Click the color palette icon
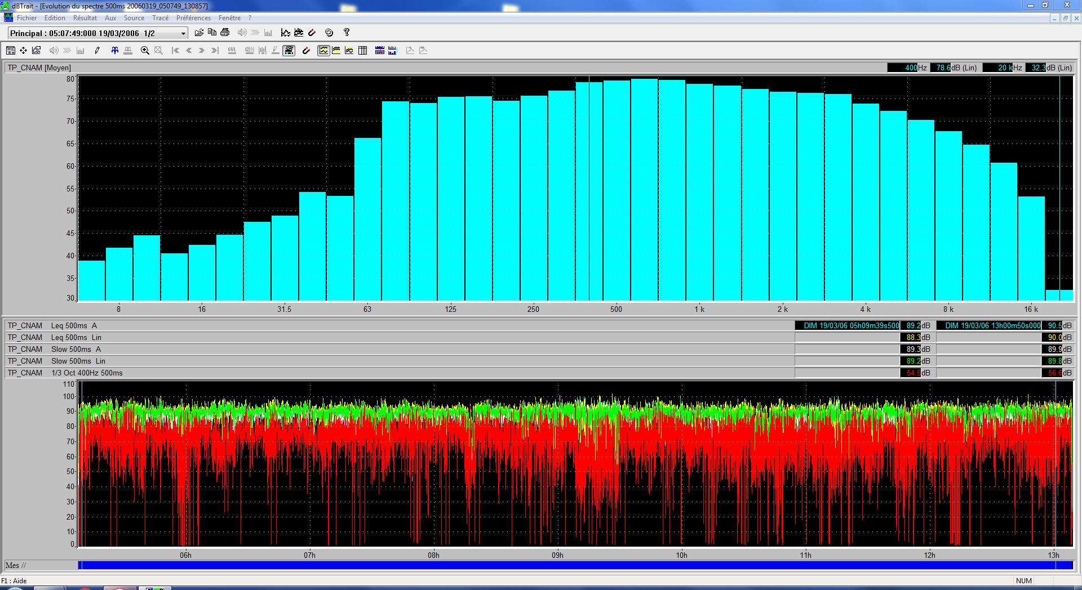Screen dimensions: 1082x590 coord(330,33)
